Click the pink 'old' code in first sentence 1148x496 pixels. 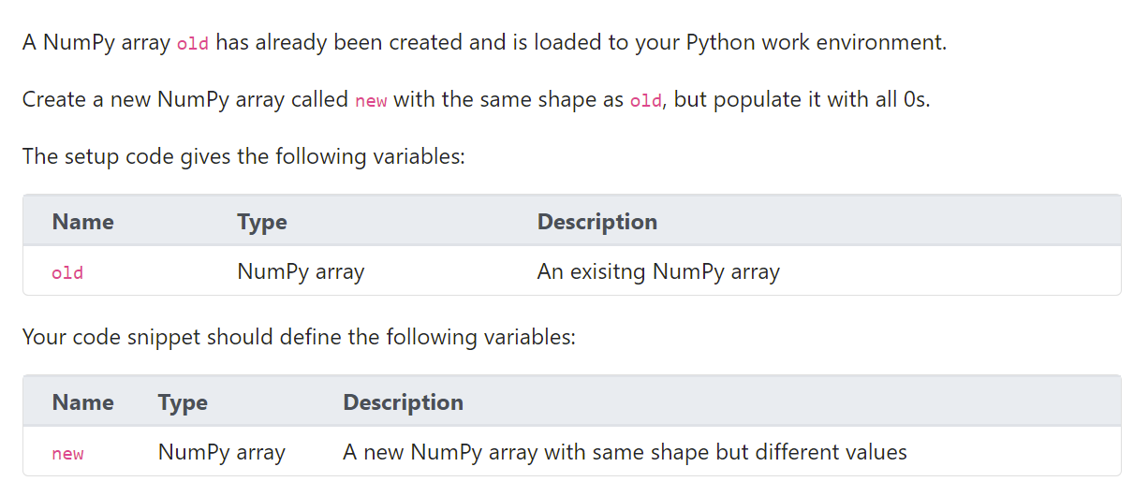[192, 44]
